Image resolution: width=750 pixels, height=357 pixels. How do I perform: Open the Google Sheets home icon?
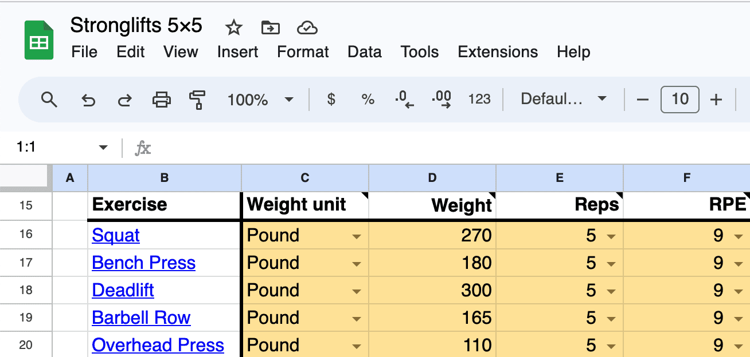(x=39, y=40)
